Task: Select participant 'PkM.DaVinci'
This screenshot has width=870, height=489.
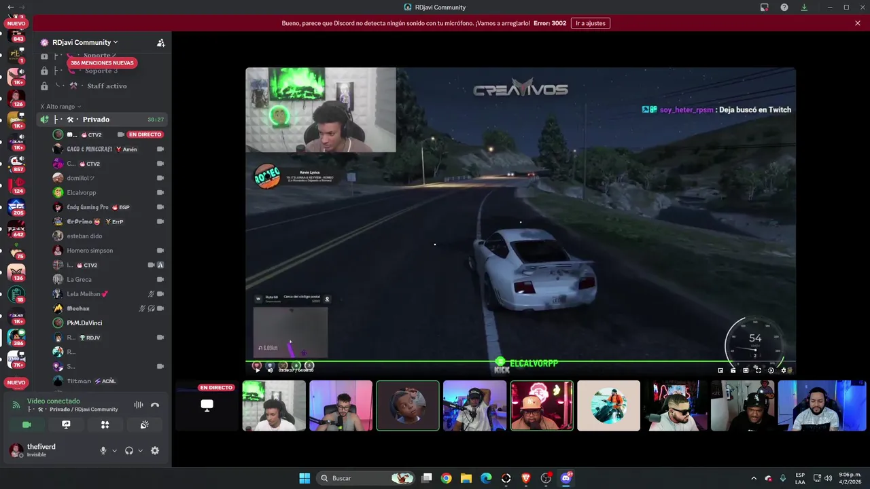Action: pyautogui.click(x=109, y=323)
